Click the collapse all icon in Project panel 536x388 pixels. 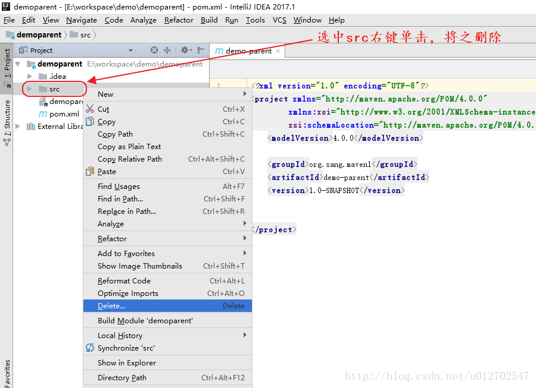167,51
